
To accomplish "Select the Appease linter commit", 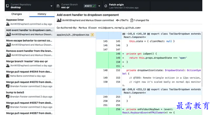I will 30,22.
